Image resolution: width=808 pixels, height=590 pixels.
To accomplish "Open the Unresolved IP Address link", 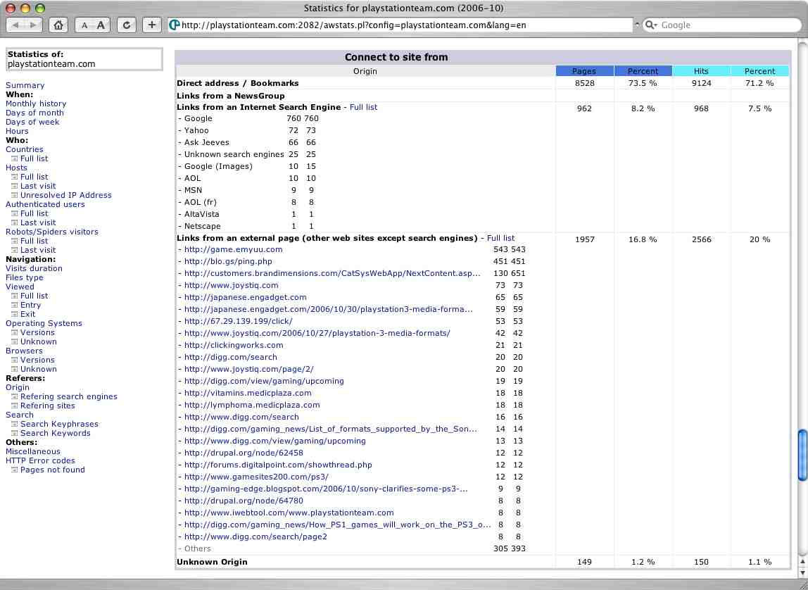I will pos(65,195).
